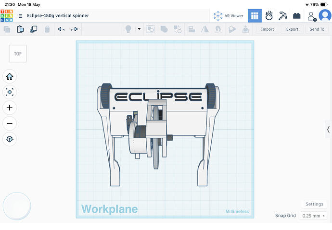Screen dimensions: 332x230
Task: Click the Mirror tool icon
Action: [x=205, y=29]
